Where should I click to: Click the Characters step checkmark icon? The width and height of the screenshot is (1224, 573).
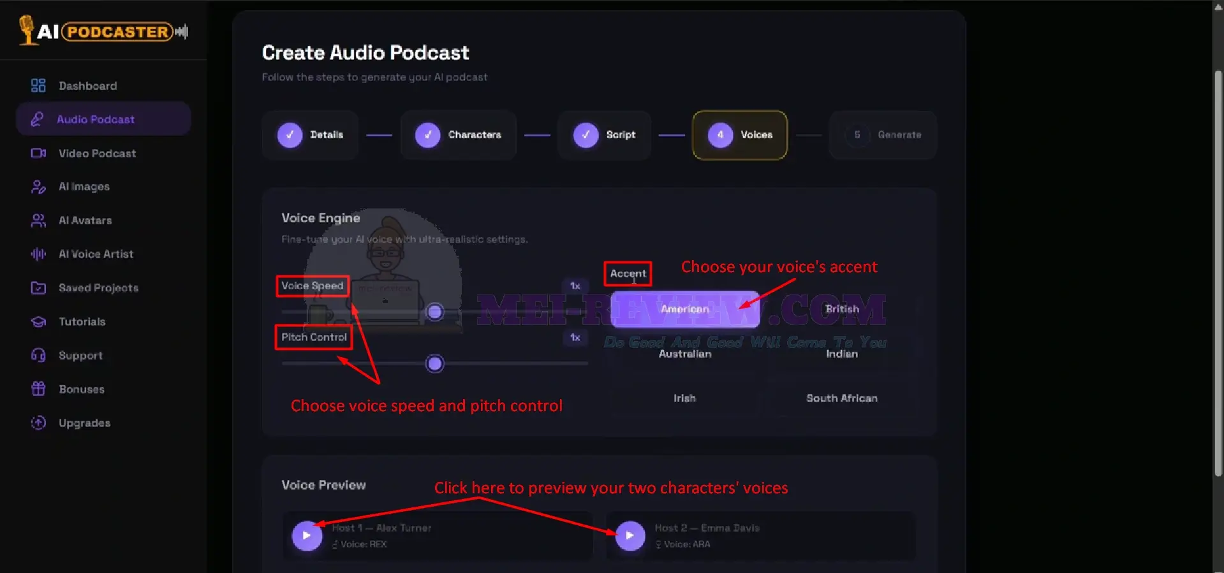[427, 135]
